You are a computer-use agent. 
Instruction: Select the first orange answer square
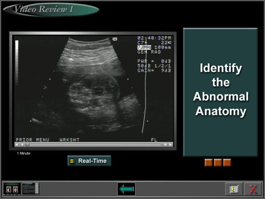click(209, 163)
